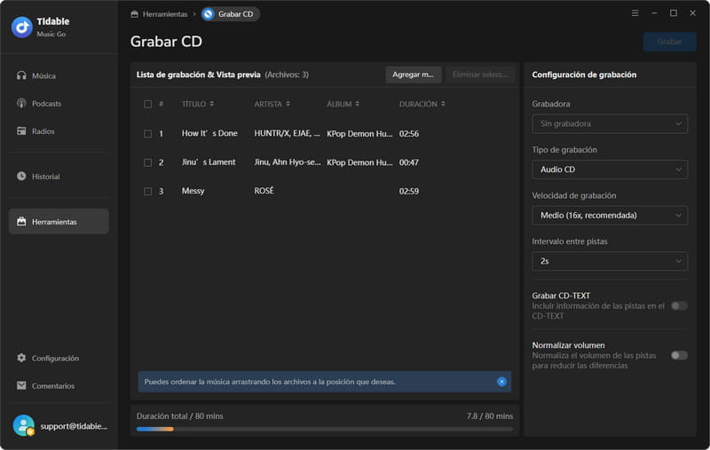Select Herramientas in the sidebar
The image size is (710, 450).
coord(59,221)
